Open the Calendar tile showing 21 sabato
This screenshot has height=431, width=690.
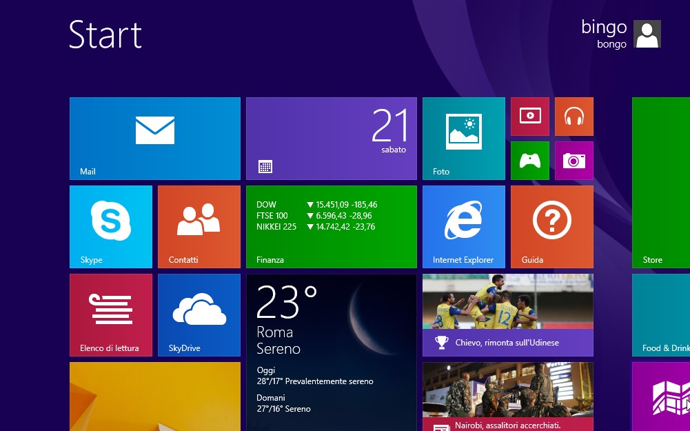click(332, 139)
